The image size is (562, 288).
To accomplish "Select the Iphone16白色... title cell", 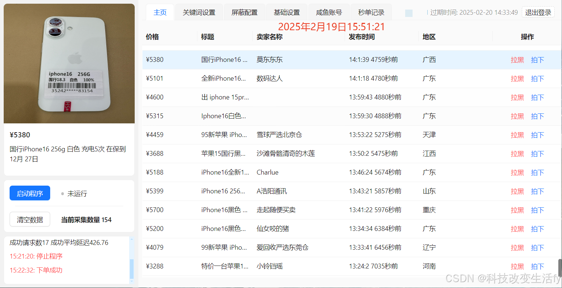I will (224, 116).
